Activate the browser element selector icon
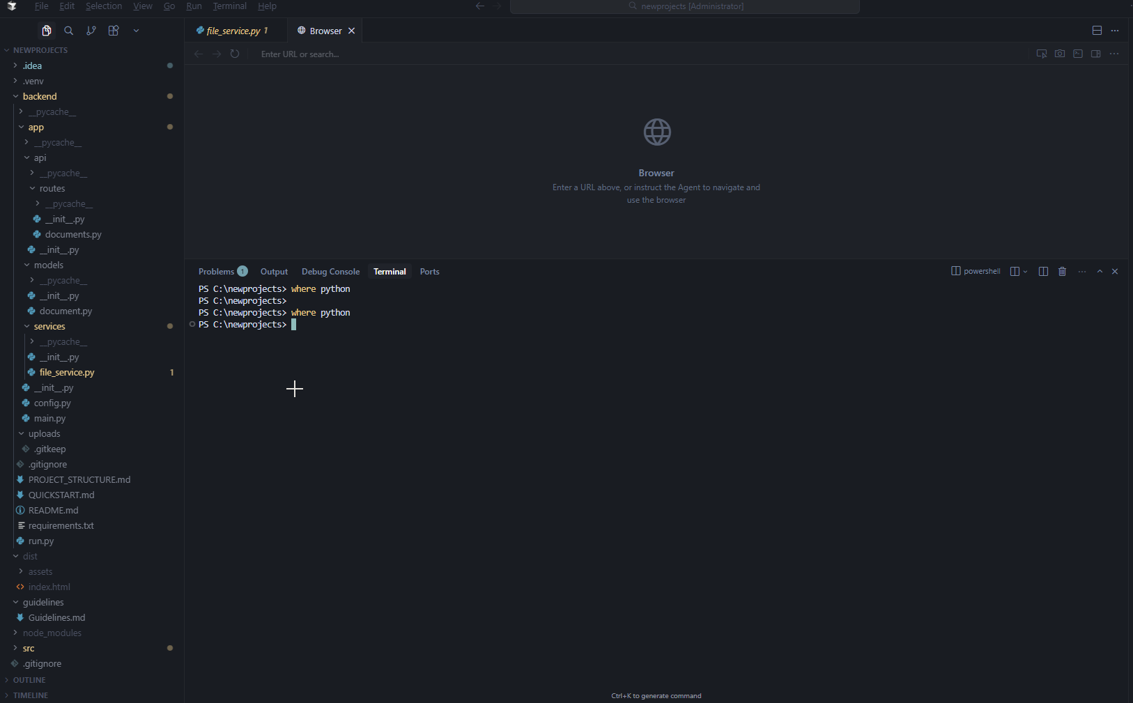Viewport: 1133px width, 703px height. pos(1042,54)
